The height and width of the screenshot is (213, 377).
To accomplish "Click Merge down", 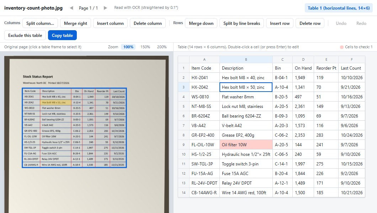I will [201, 23].
